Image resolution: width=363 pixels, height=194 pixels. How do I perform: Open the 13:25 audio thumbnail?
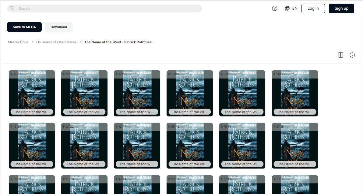coord(32,145)
